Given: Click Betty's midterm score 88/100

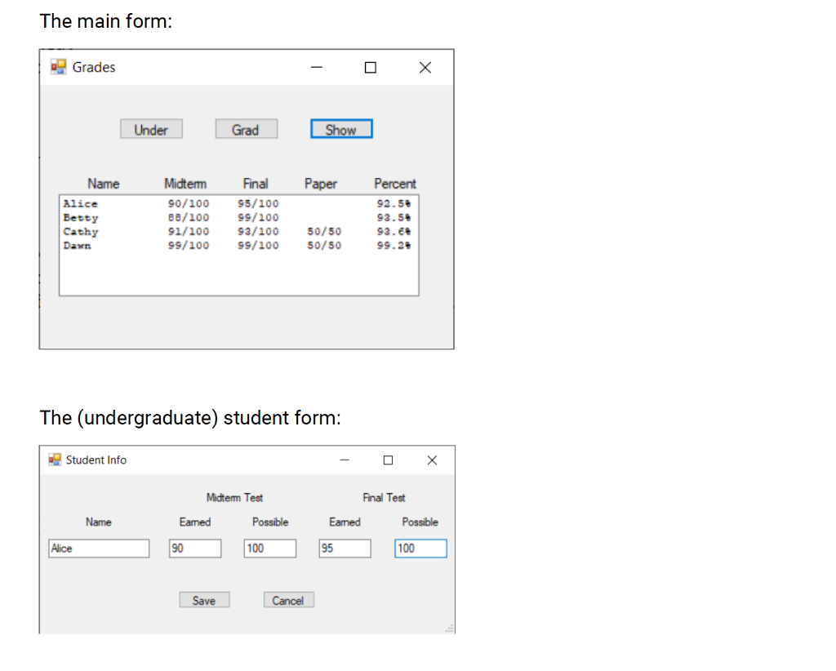Looking at the screenshot, I should click(x=189, y=217).
